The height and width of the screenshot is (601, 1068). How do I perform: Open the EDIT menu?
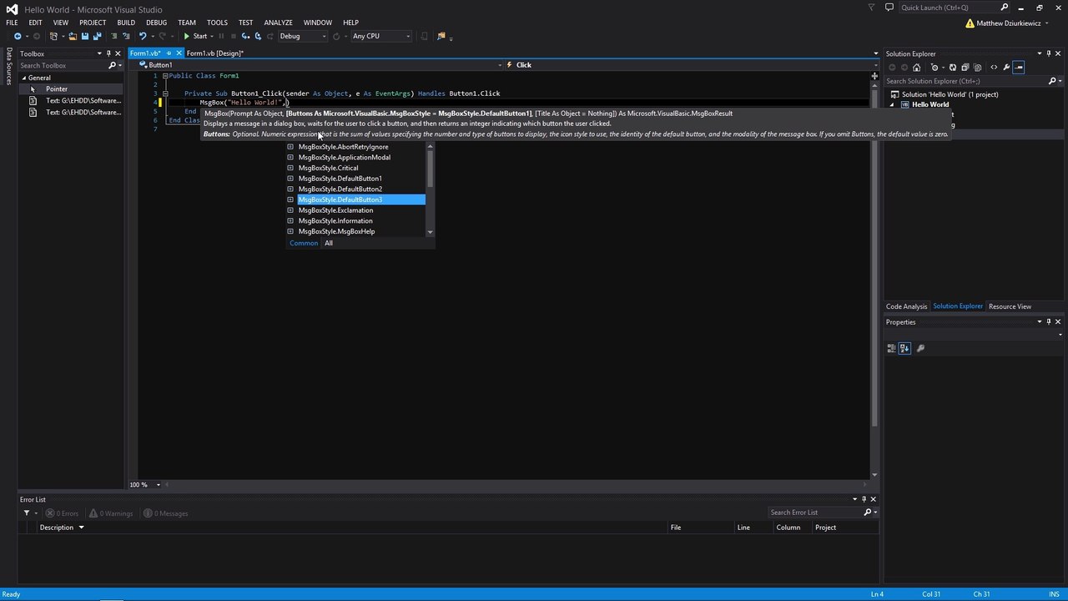click(x=35, y=23)
